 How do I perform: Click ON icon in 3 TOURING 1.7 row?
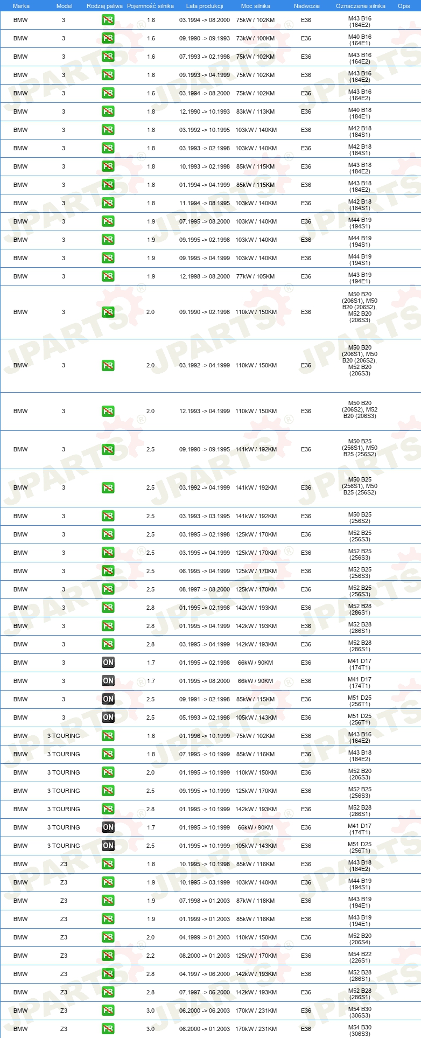pyautogui.click(x=108, y=827)
